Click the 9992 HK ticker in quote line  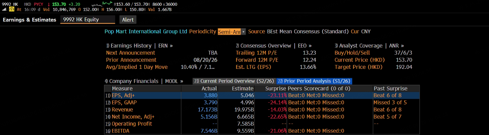click(10, 4)
